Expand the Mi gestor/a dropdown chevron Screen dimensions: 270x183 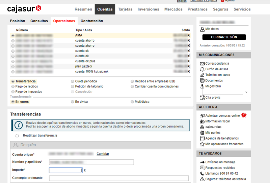coord(246,92)
